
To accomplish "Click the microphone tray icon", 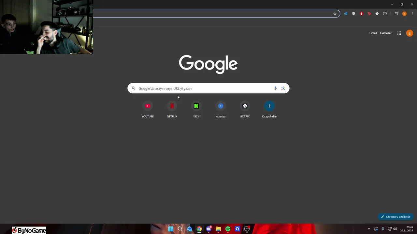I will point(383,229).
